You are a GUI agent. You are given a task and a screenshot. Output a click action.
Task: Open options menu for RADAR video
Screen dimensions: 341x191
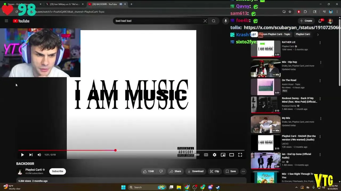[x=320, y=137]
